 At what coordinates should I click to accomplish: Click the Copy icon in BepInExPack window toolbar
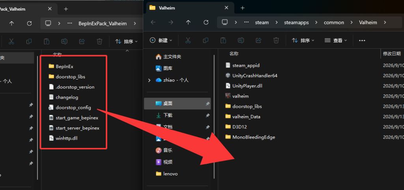(x=29, y=41)
